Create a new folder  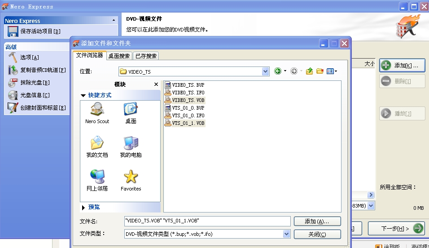click(x=320, y=71)
